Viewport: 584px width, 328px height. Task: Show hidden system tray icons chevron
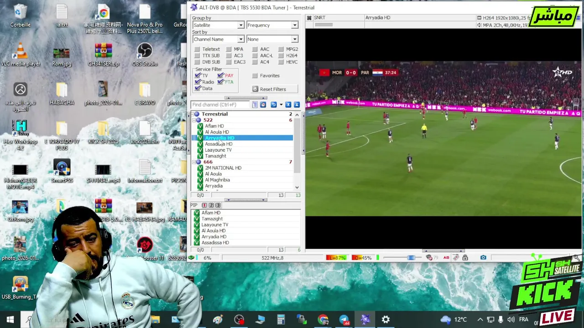[480, 319]
